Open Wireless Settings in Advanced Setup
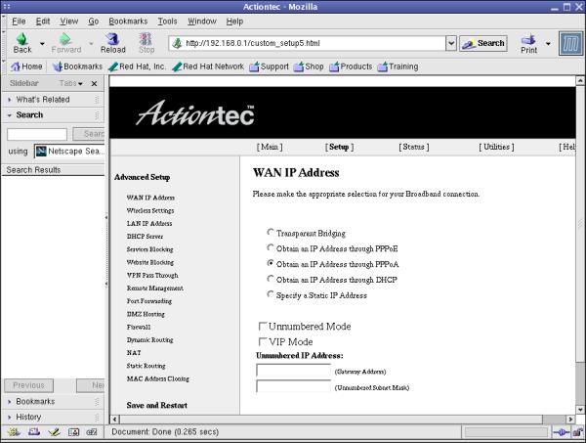586x443 pixels. click(x=150, y=210)
